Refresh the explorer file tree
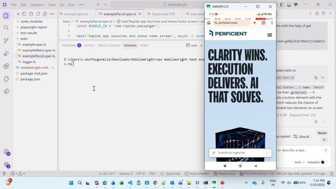336x189 pixels. pyautogui.click(x=38, y=14)
